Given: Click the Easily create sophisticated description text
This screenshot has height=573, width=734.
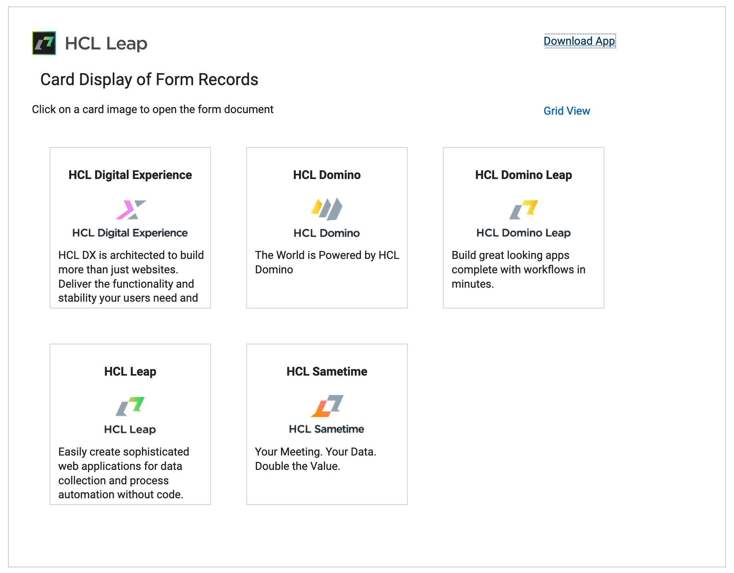Looking at the screenshot, I should point(124,473).
